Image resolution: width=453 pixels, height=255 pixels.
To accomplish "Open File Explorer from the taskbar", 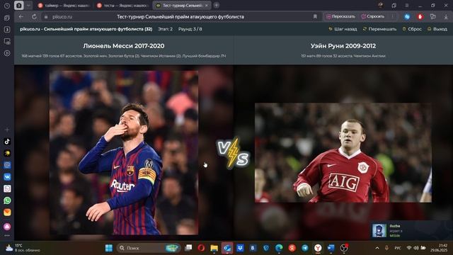I will point(214,248).
